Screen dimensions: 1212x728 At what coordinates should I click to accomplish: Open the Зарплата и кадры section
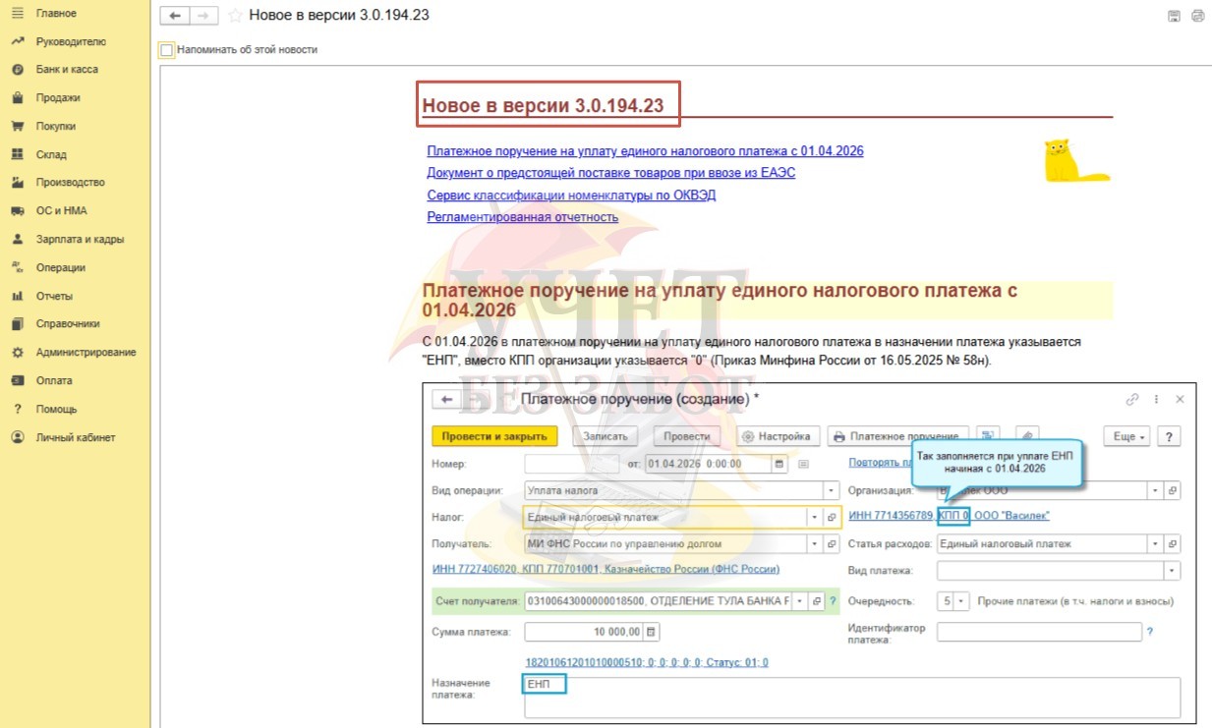coord(80,239)
